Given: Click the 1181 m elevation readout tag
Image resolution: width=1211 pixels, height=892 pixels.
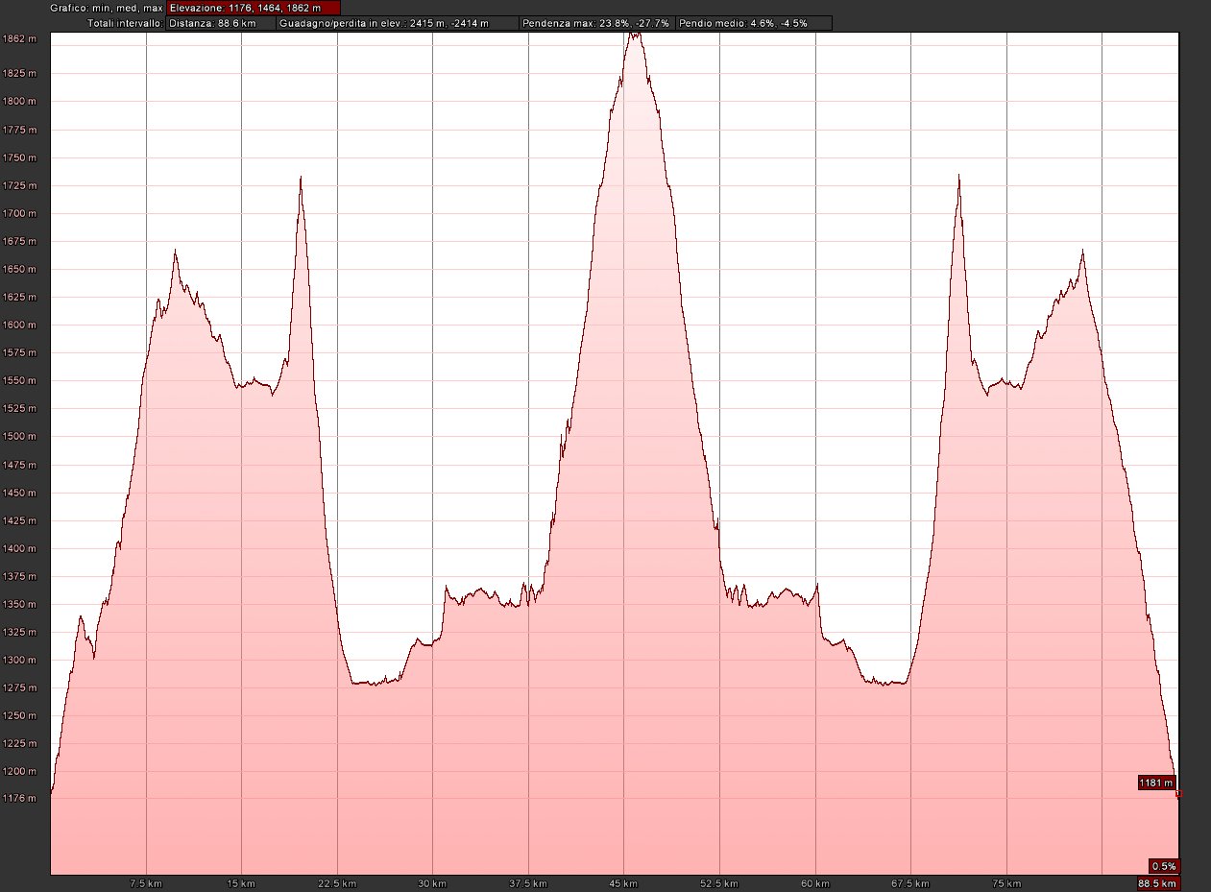Looking at the screenshot, I should coord(1156,783).
